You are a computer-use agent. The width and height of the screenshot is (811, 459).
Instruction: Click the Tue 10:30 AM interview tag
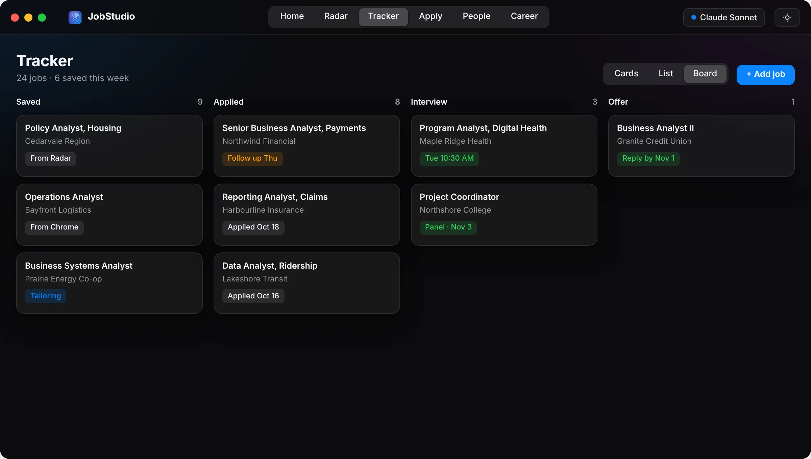449,159
